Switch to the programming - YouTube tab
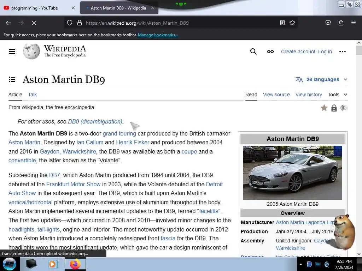 pos(35,8)
